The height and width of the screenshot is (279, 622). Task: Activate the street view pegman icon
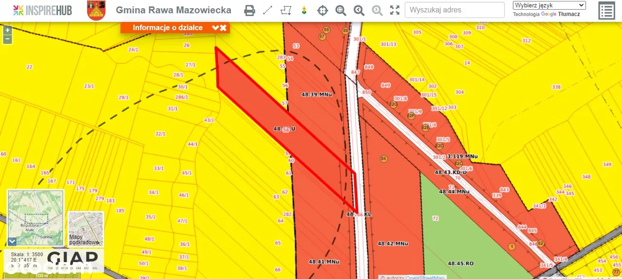pyautogui.click(x=304, y=10)
